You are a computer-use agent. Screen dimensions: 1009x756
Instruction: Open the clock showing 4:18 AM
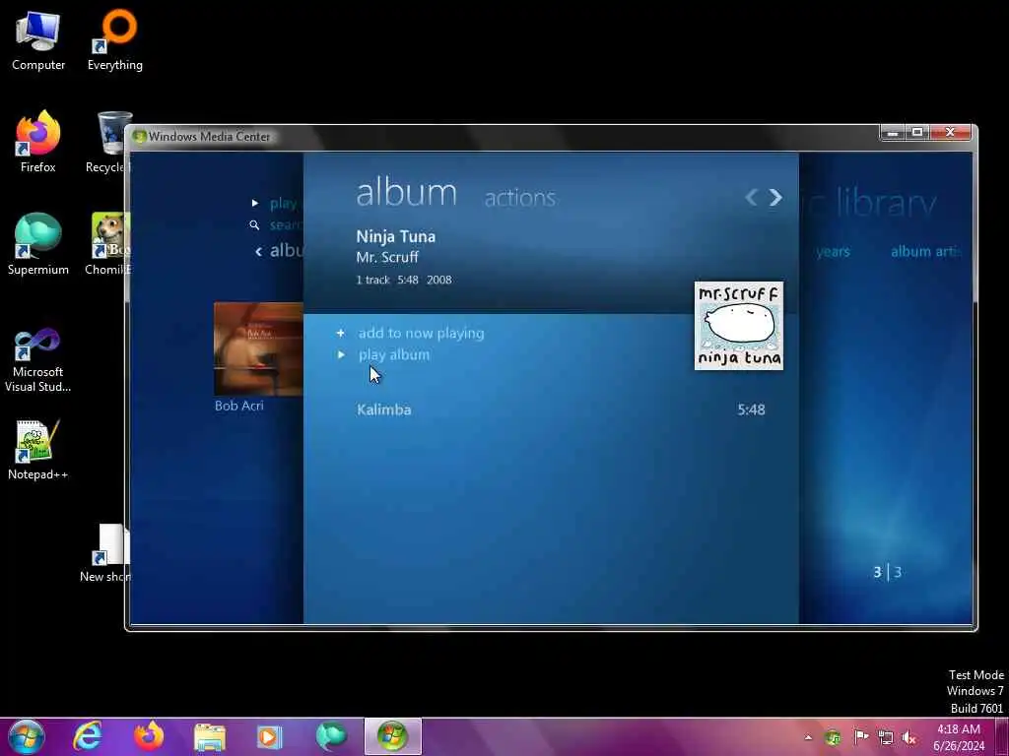(x=959, y=737)
